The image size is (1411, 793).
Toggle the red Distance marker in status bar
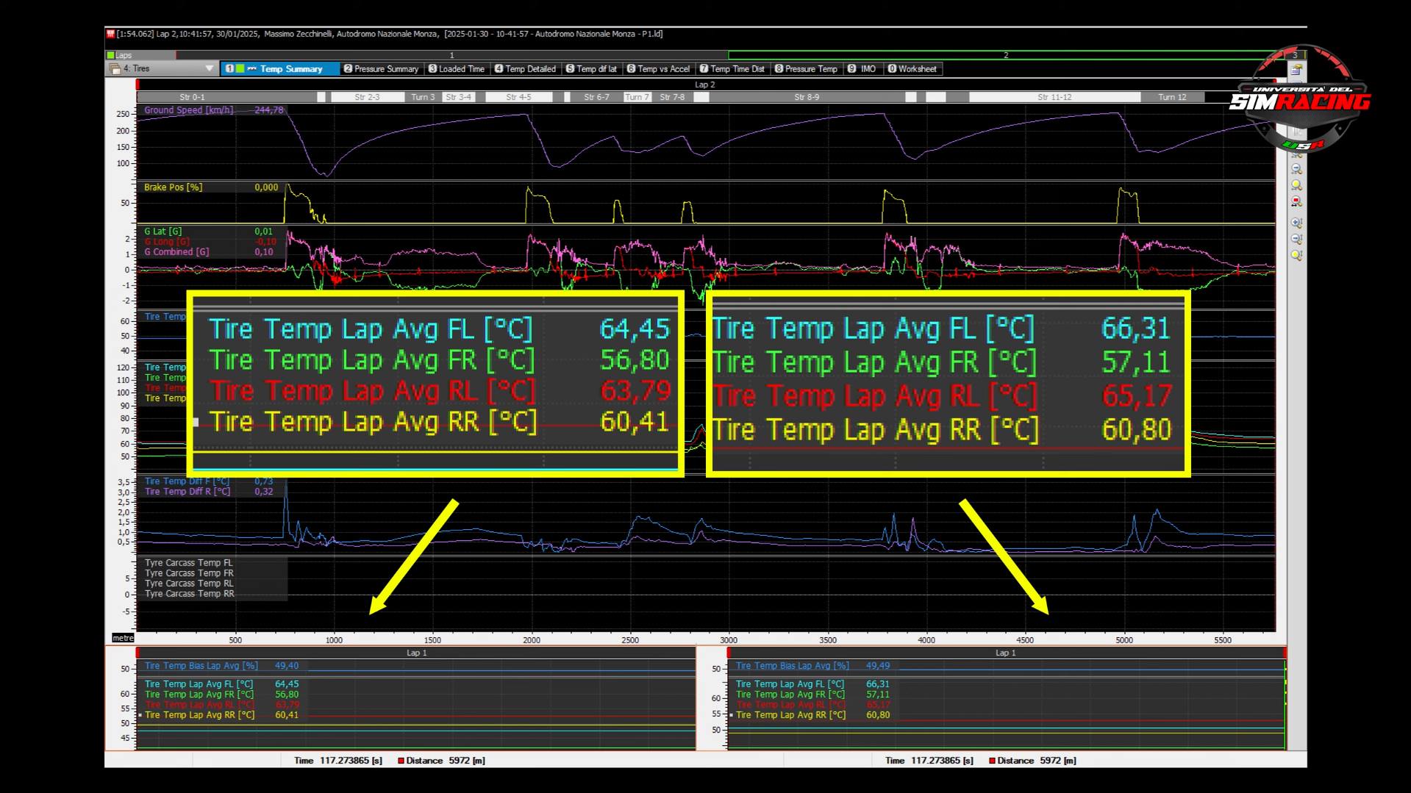pos(401,761)
